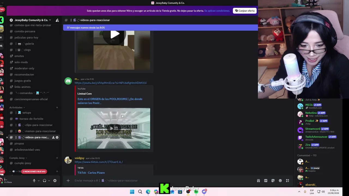
Task: Click voidguy's avatar in the chat
Action: 68,160
